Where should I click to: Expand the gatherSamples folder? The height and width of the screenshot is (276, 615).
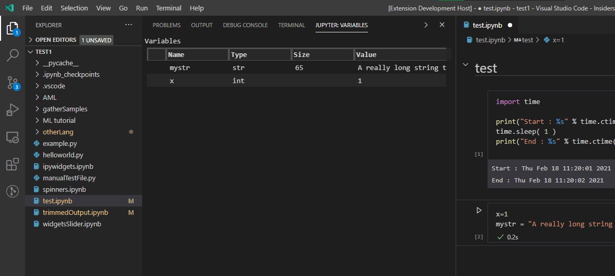37,109
